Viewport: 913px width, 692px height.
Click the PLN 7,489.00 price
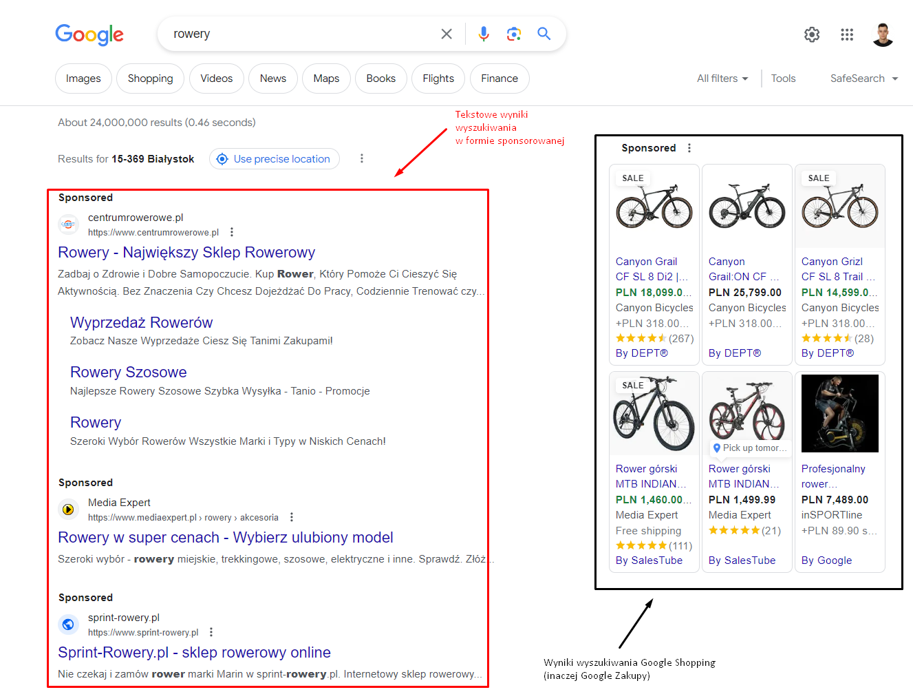(x=835, y=500)
